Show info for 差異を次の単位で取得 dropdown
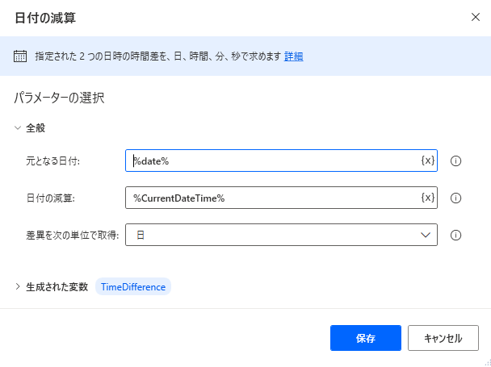491x367 pixels. point(455,235)
